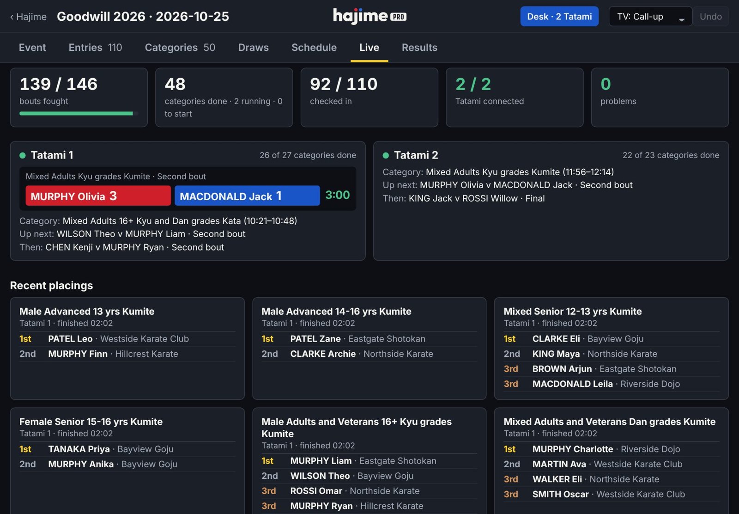Viewport: 739px width, 514px height.
Task: Click '22 of 23 categories done' text
Action: pyautogui.click(x=671, y=155)
